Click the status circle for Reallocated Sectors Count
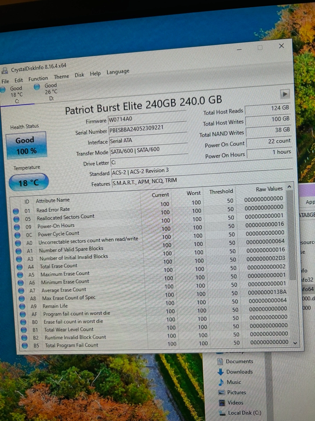Image resolution: width=315 pixels, height=421 pixels. click(17, 219)
